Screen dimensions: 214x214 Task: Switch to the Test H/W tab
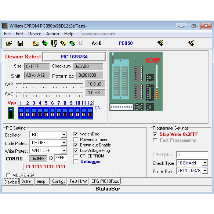point(78,181)
